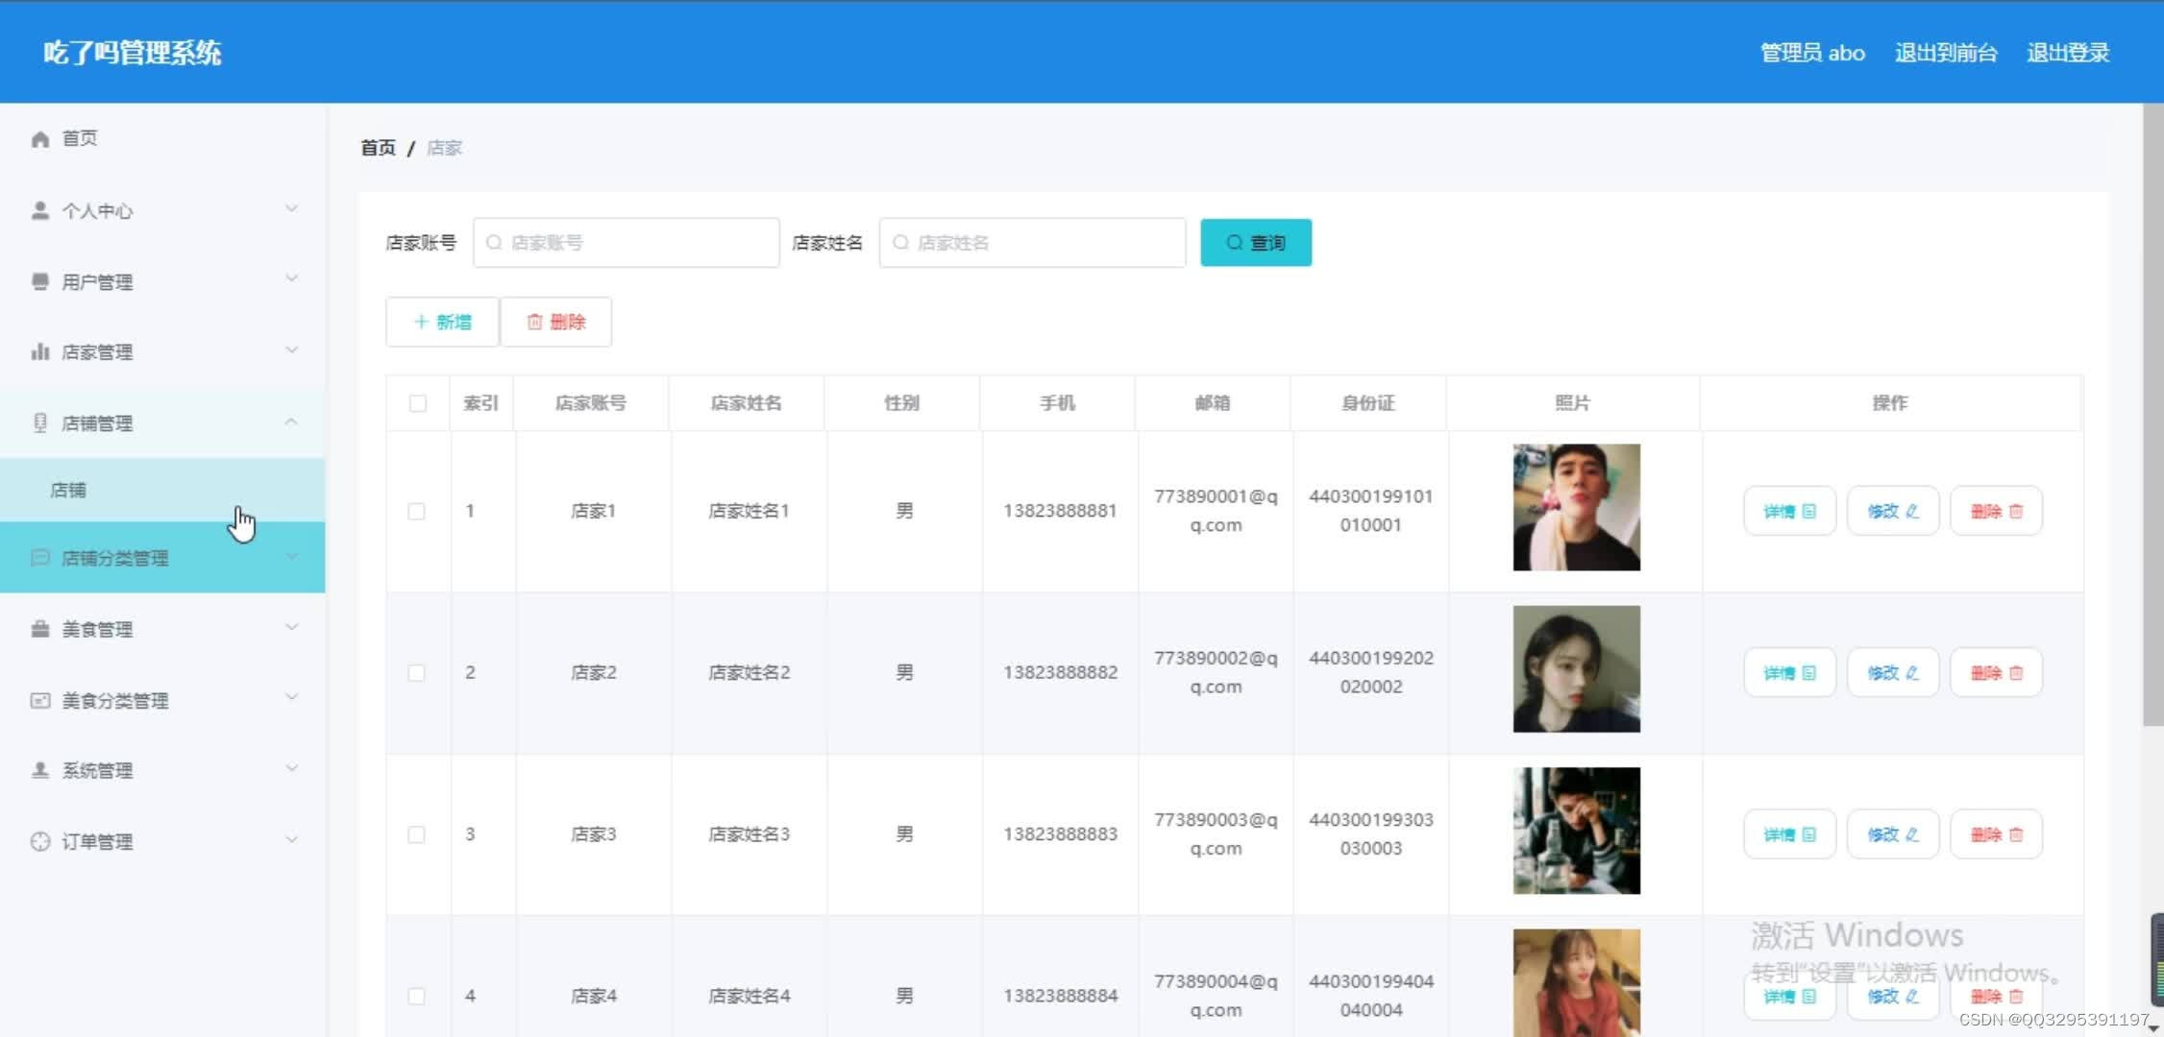Viewport: 2164px width, 1037px height.
Task: Click the 新增 add button
Action: click(x=442, y=322)
